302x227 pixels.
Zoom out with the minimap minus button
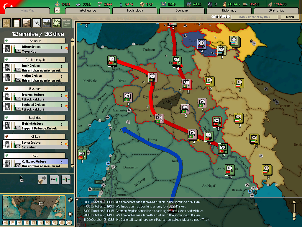tap(70, 214)
